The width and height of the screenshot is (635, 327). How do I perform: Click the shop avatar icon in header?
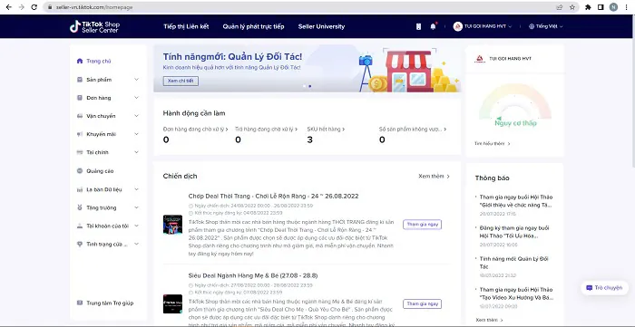point(457,26)
